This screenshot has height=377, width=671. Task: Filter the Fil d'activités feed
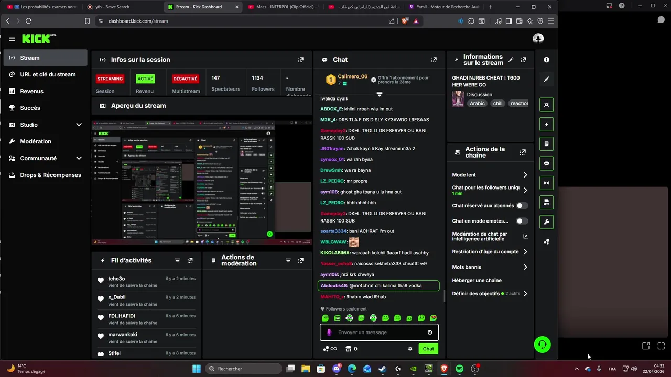pyautogui.click(x=177, y=260)
